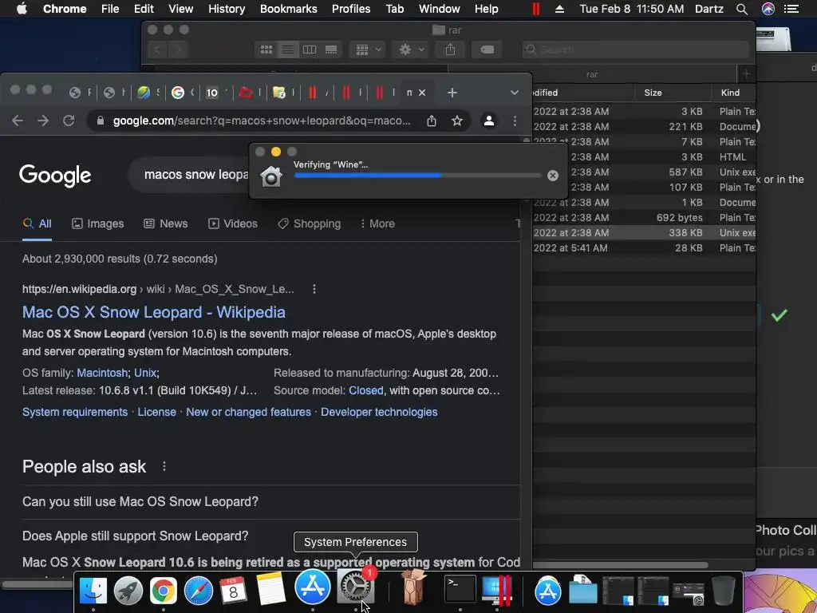Follow the New or changed features link
817x613 pixels.
point(249,412)
